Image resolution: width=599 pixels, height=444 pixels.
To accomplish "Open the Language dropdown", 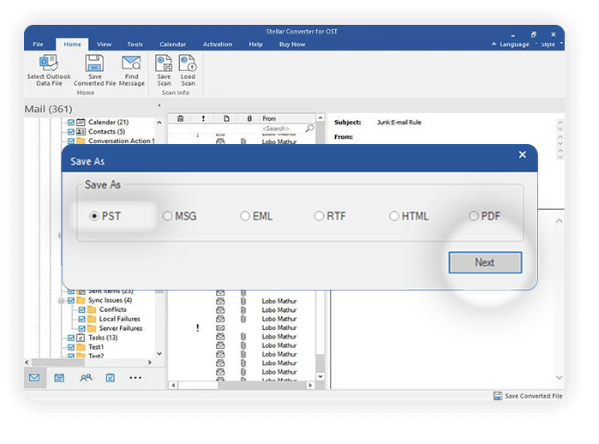I will (x=514, y=45).
